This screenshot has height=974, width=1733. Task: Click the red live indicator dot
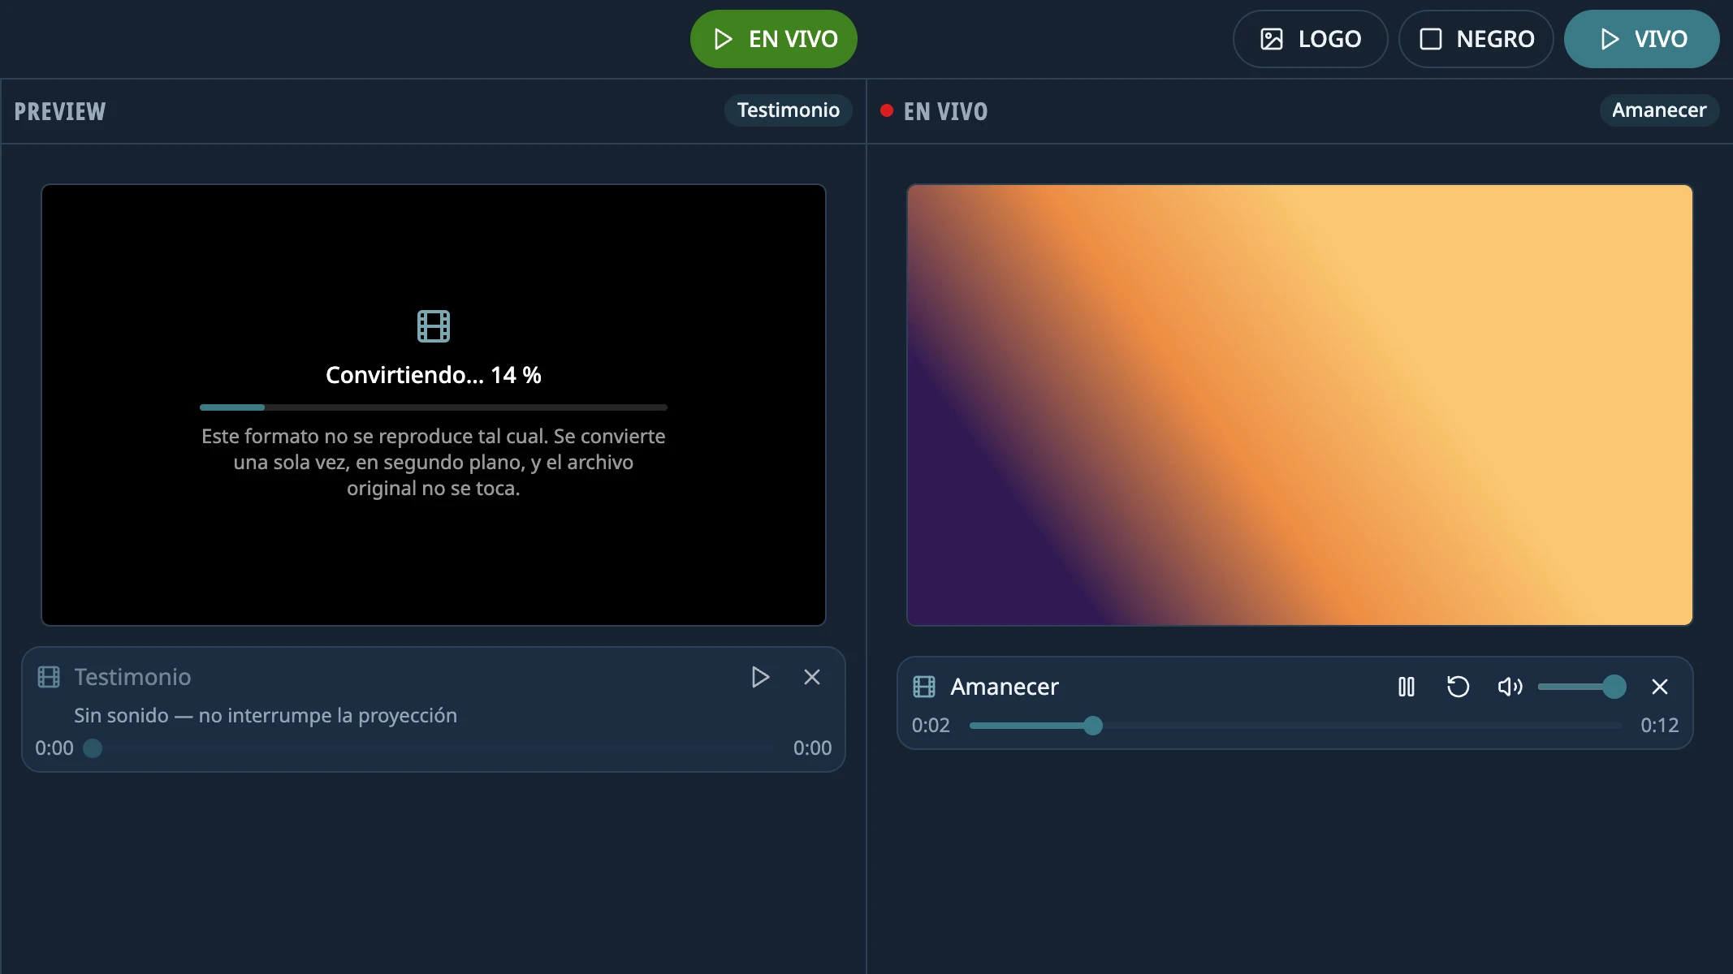[887, 110]
